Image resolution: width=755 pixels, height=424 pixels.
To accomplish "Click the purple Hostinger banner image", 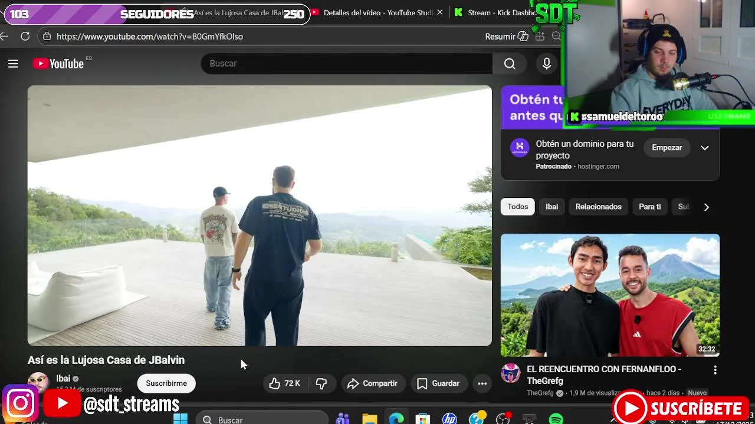I will 533,107.
